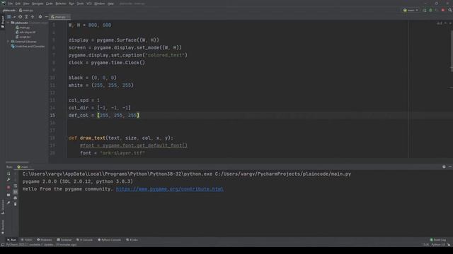
Task: Expand all items in the Project tree
Action: click(26, 17)
